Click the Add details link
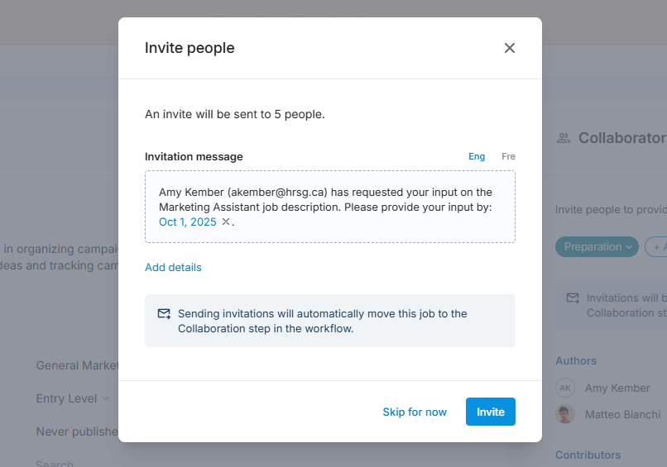 point(173,267)
